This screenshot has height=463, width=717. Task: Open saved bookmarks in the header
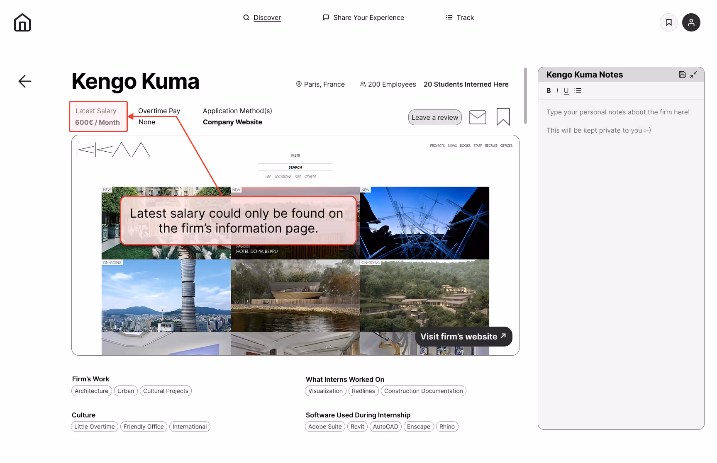669,22
